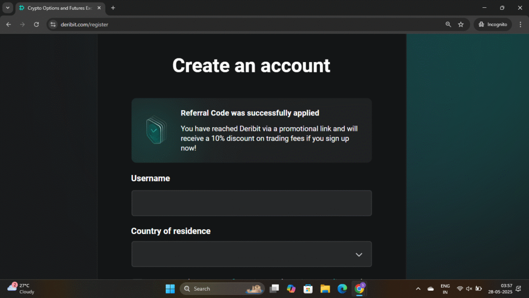Click the Username label

pos(150,178)
